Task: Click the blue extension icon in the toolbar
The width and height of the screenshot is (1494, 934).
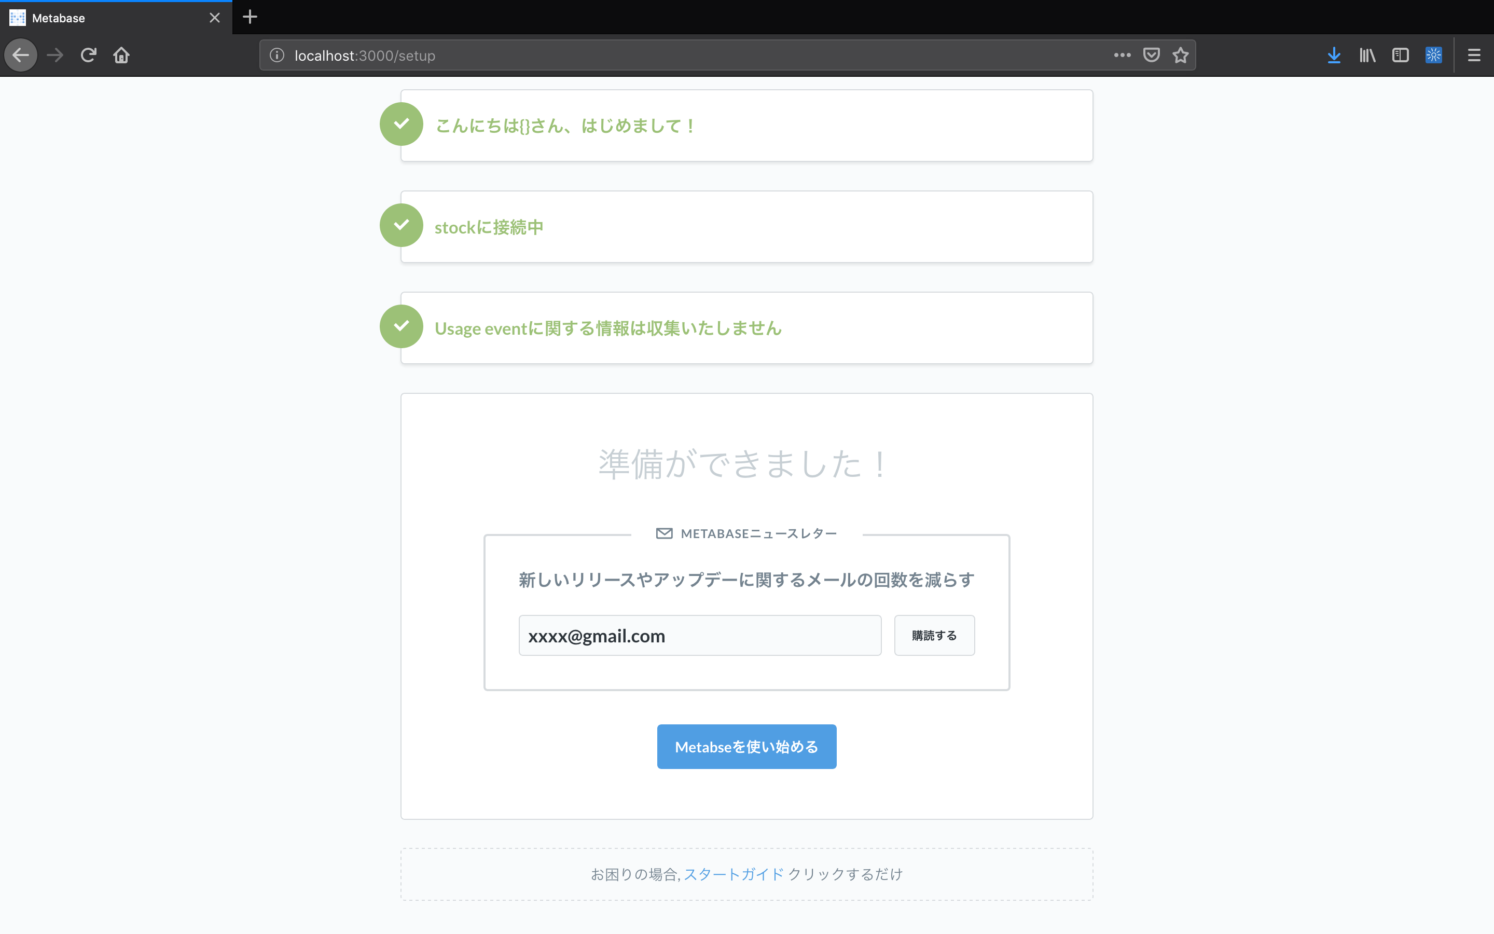Action: (1433, 56)
